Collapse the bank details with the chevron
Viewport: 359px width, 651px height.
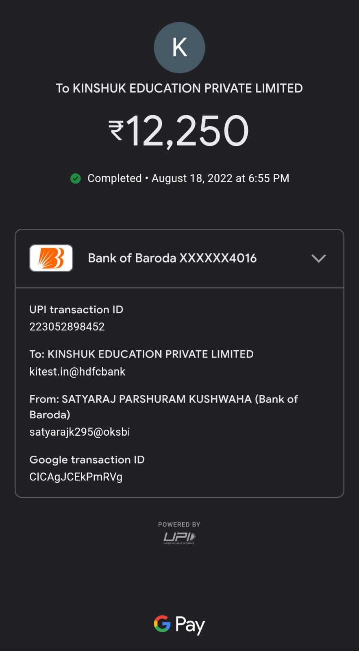(318, 258)
